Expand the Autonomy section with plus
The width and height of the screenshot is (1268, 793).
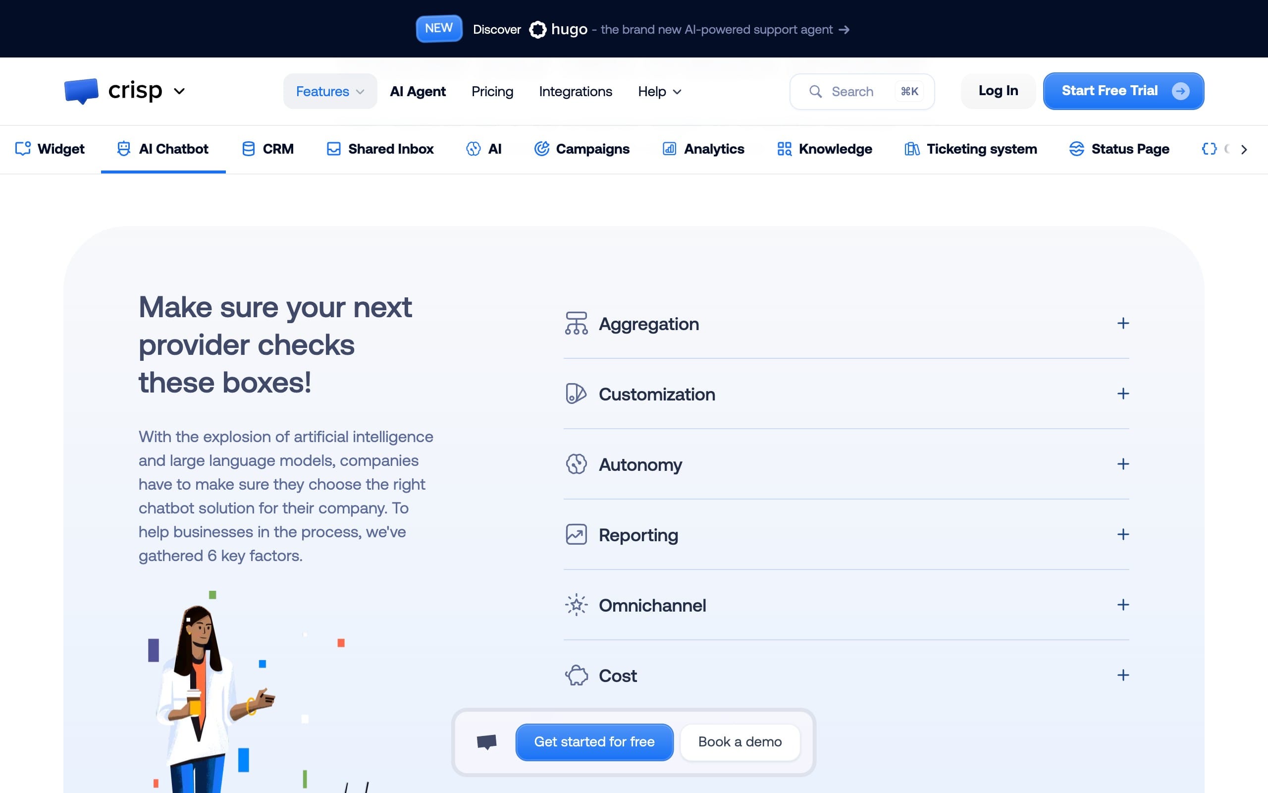[1123, 463]
